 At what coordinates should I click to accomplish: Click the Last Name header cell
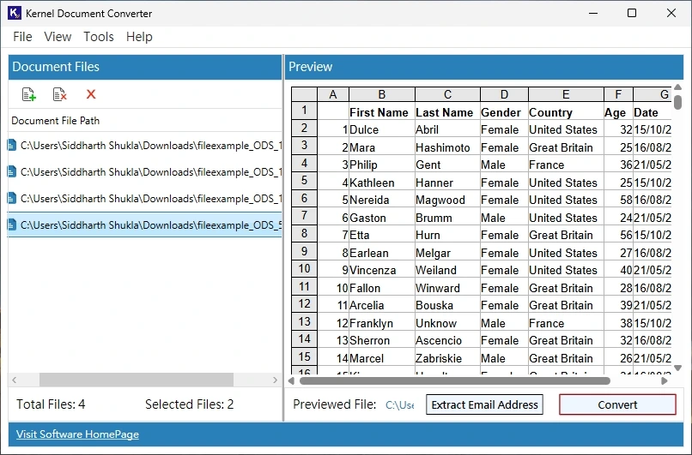(x=447, y=112)
